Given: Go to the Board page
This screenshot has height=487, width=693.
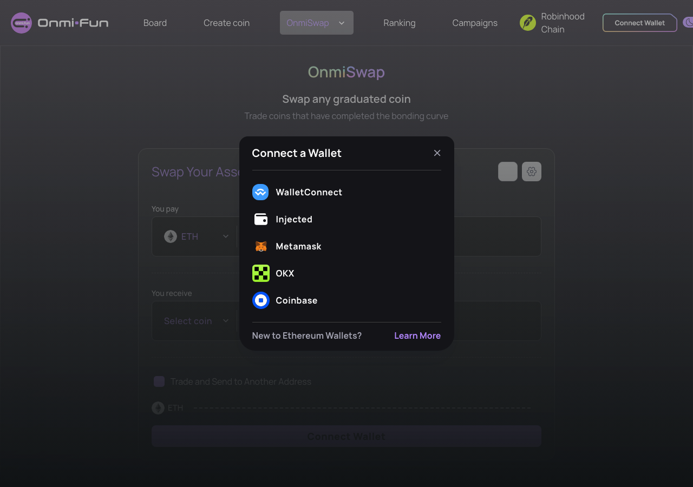Looking at the screenshot, I should tap(155, 23).
